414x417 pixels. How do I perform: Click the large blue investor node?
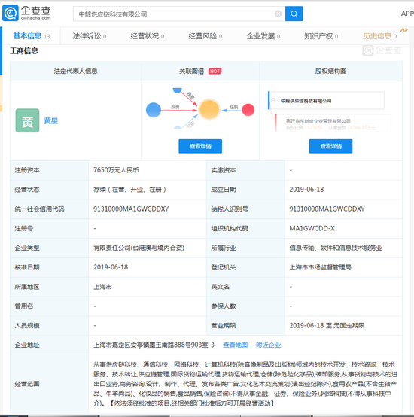click(154, 110)
